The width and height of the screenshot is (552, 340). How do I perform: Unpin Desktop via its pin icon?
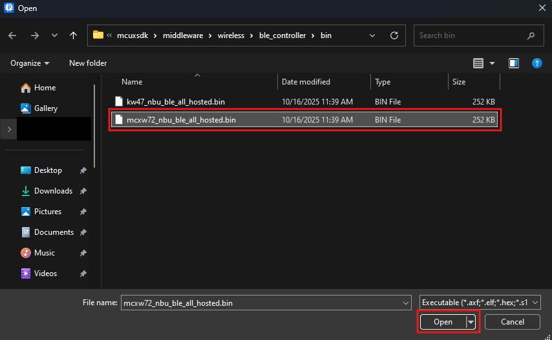tap(83, 170)
